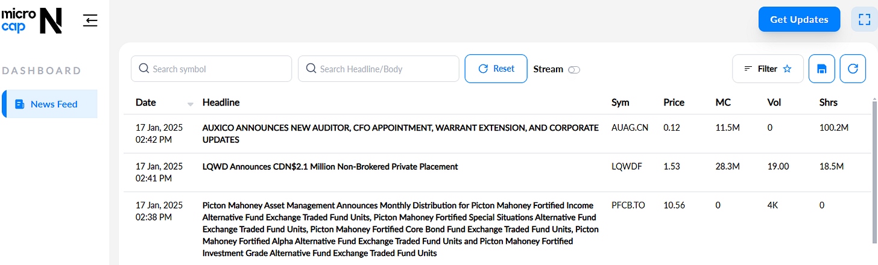878x265 pixels.
Task: Open the News Feed sidebar item
Action: (50, 104)
